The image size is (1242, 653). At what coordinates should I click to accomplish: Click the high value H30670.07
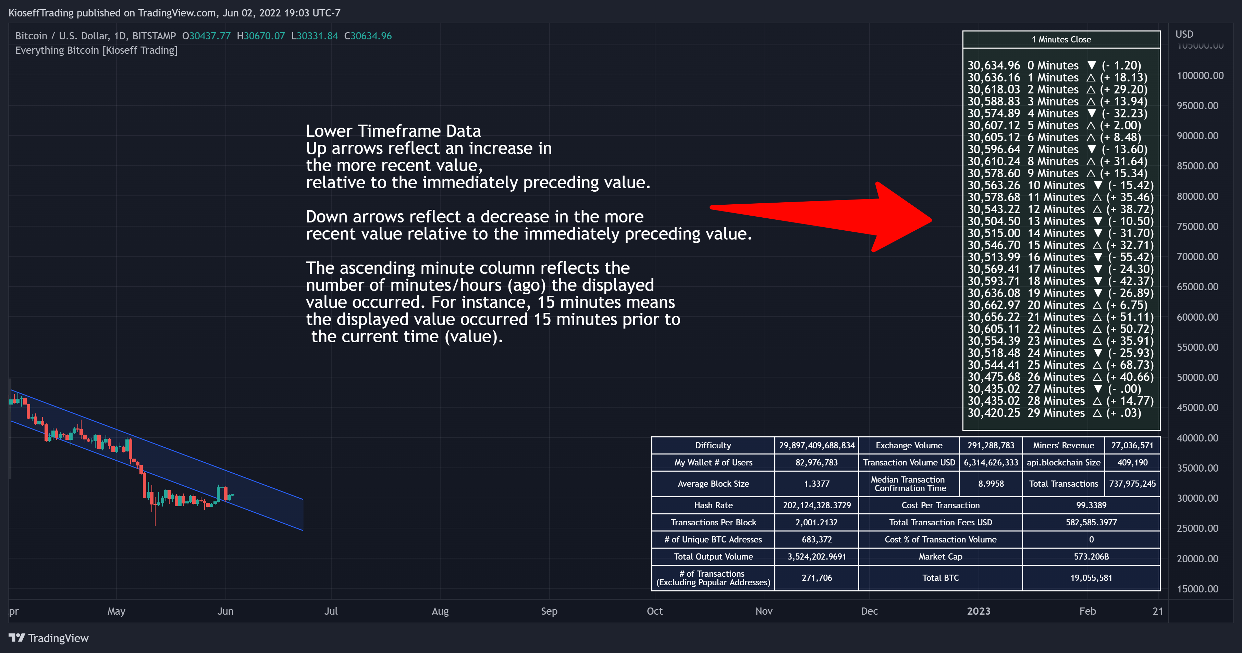click(x=261, y=36)
